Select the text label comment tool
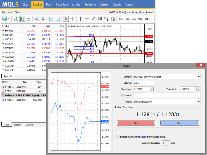Screen dimensions: 207x155 coord(100,19)
